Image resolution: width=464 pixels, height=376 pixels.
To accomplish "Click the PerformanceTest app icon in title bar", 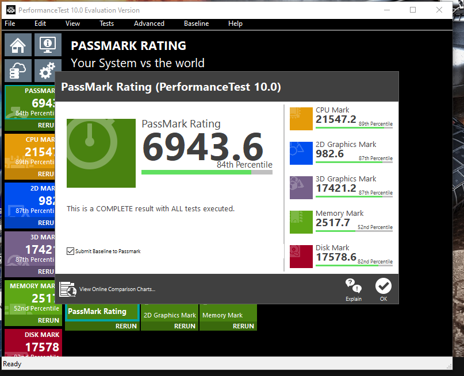I will [x=11, y=10].
